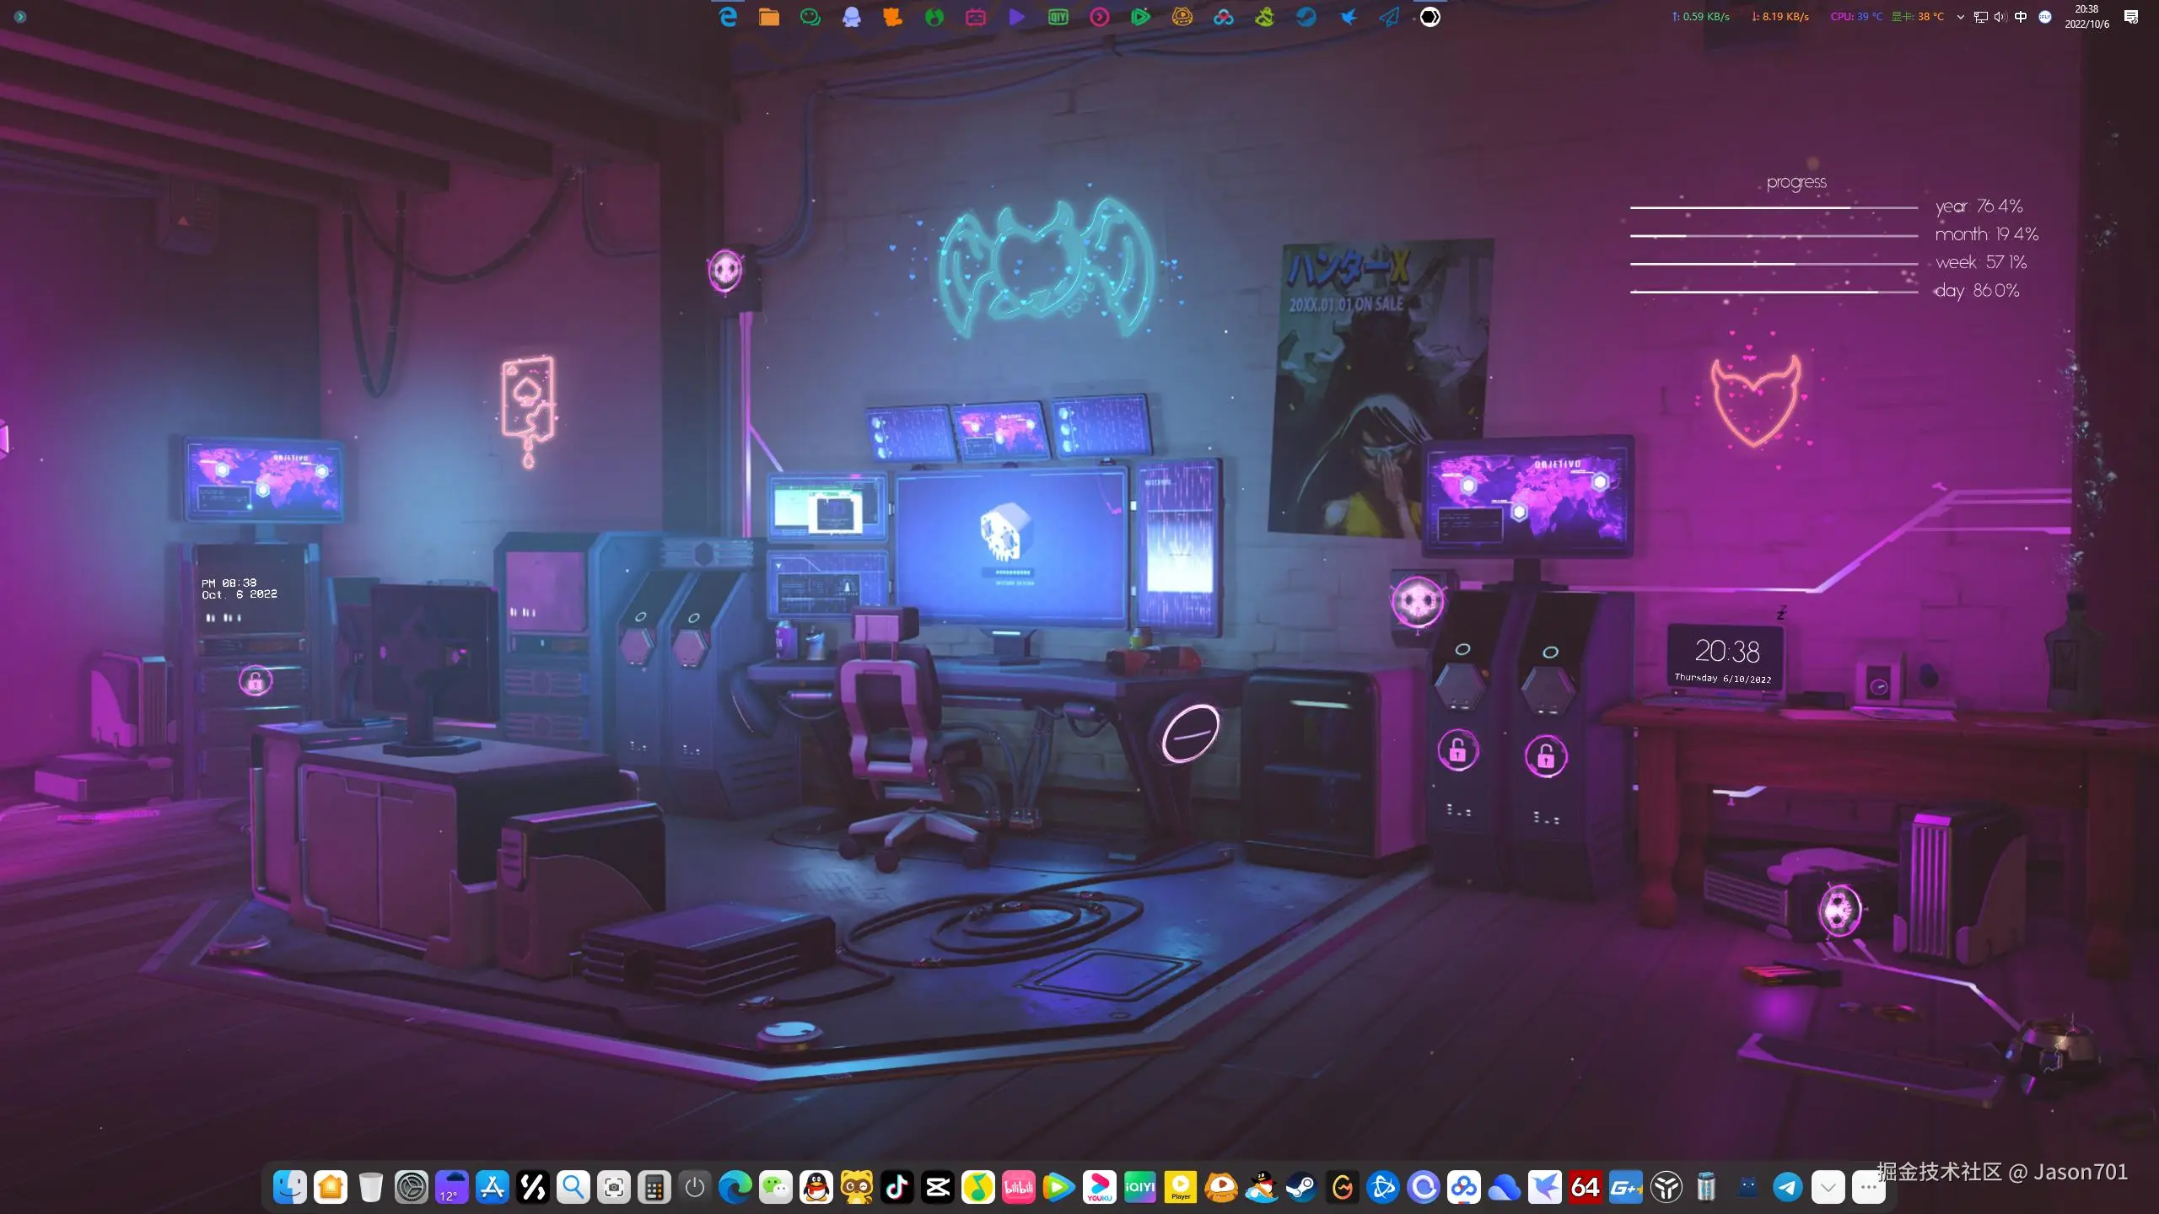Click the year progress bar
The width and height of the screenshot is (2159, 1214).
(x=1774, y=207)
